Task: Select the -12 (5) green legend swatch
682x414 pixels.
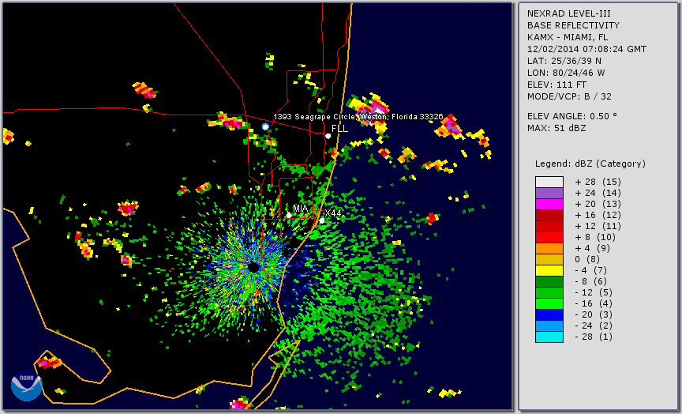Action: [549, 292]
